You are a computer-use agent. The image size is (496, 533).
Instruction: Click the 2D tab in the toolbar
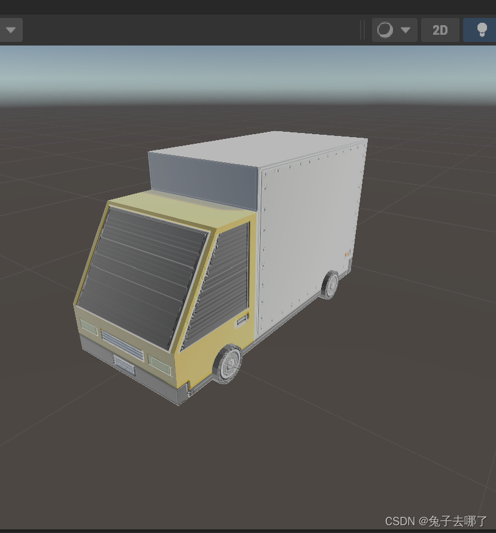point(440,29)
